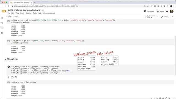Image resolution: width=176 pixels, height=99 pixels.
Task: Open the Runtime menu
Action: pos(29,13)
